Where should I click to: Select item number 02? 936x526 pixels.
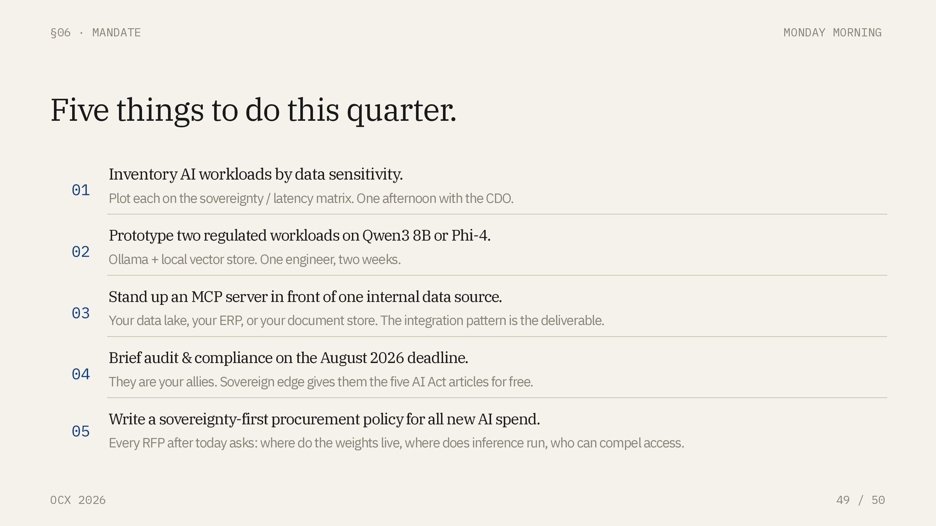[x=81, y=251]
